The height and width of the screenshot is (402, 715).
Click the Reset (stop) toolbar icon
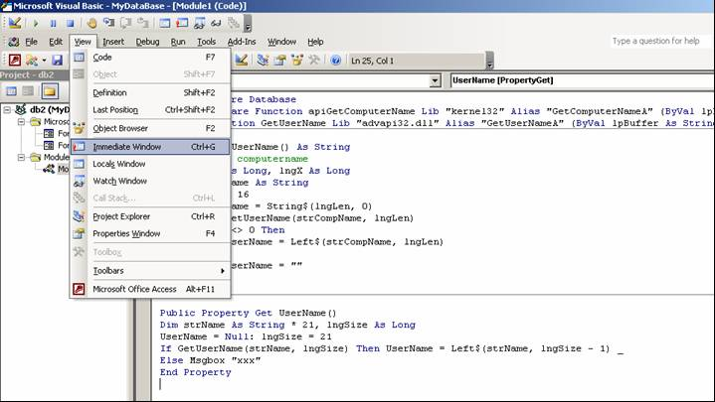coord(70,23)
